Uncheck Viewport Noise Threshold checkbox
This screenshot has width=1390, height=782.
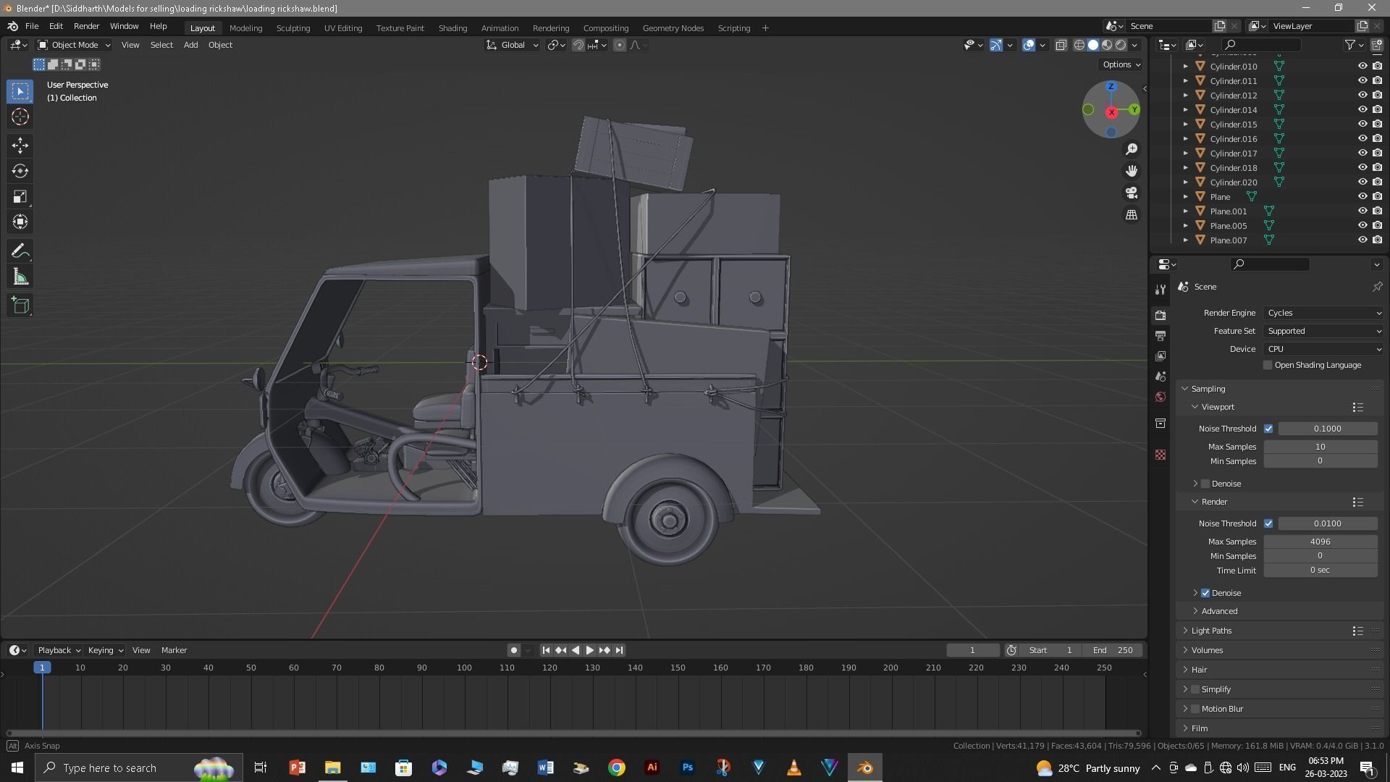point(1268,429)
